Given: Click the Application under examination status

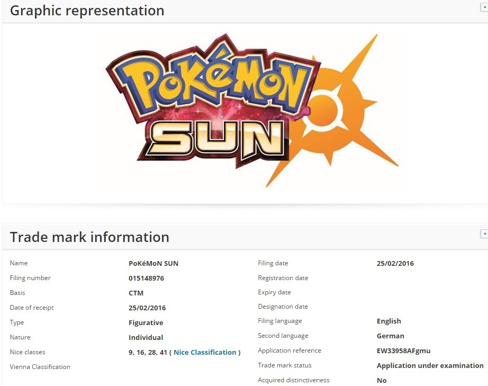Looking at the screenshot, I should coord(430,365).
